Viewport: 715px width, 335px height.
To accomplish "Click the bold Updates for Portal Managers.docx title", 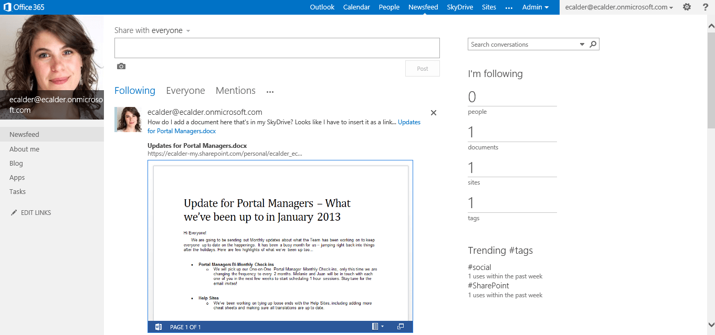I will pyautogui.click(x=197, y=146).
